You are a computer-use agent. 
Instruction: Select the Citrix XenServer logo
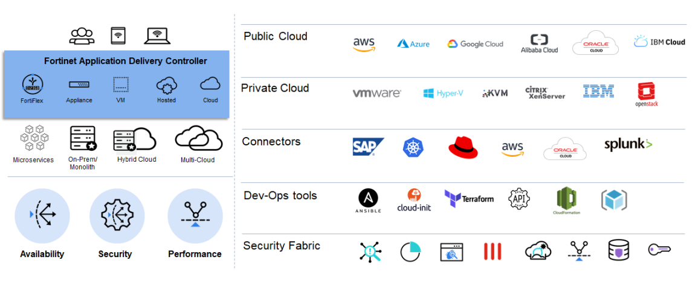point(545,93)
